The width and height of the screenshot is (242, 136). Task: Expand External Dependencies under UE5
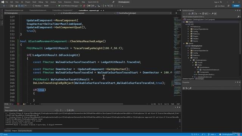pyautogui.click(x=188, y=29)
